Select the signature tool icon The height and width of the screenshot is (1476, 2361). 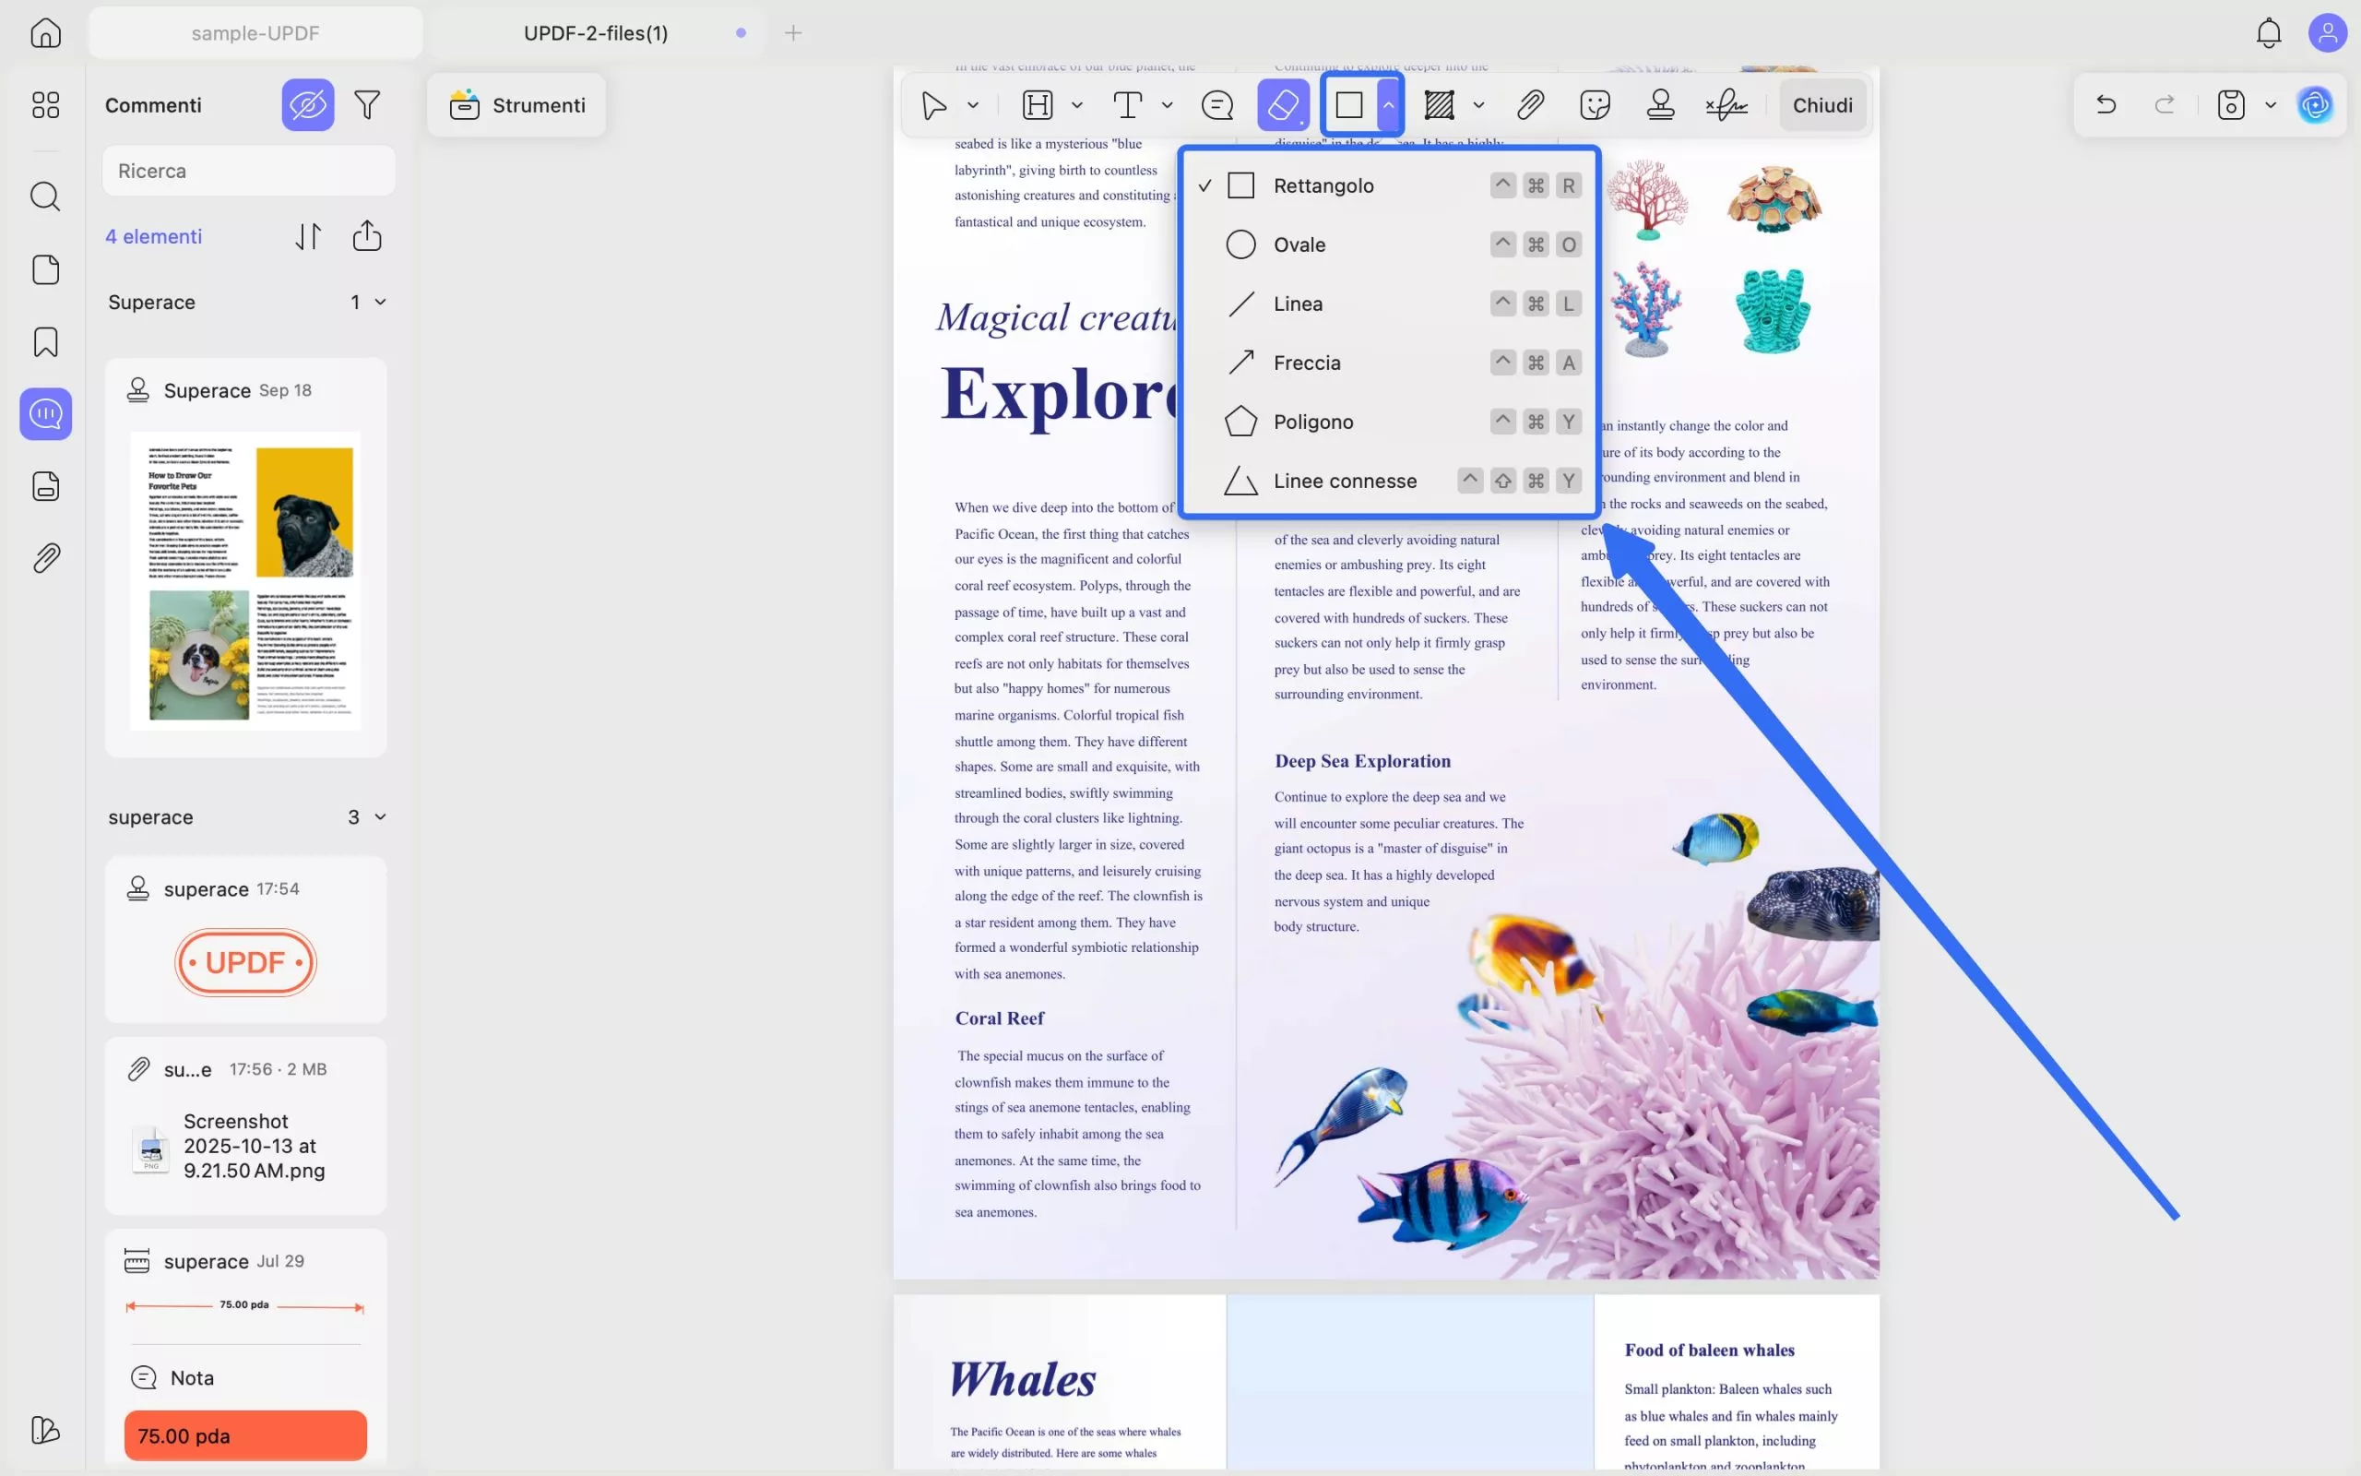coord(1726,104)
